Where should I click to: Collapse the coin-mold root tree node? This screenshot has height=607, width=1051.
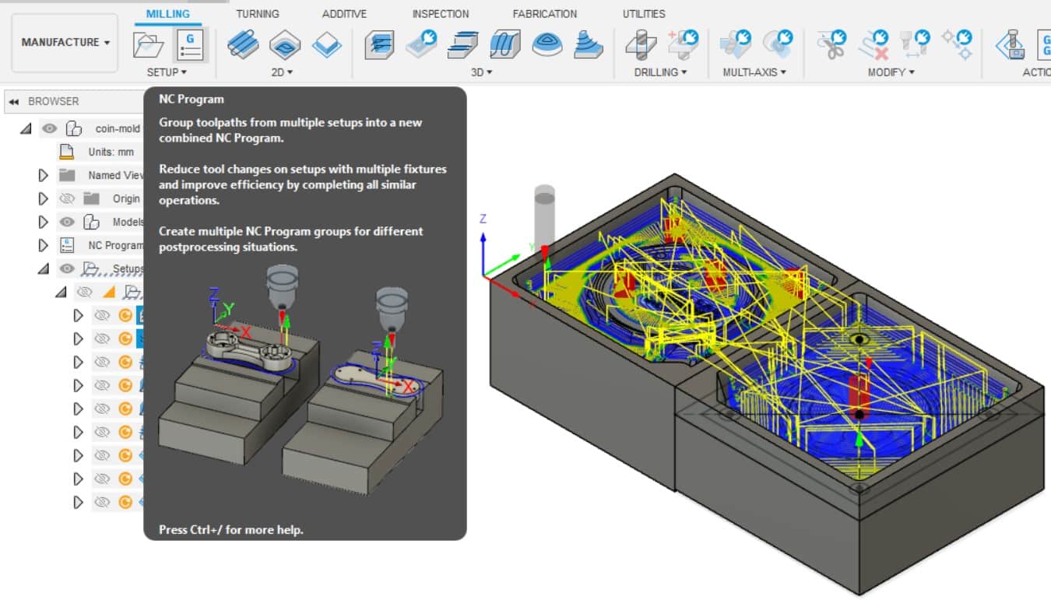click(x=26, y=128)
